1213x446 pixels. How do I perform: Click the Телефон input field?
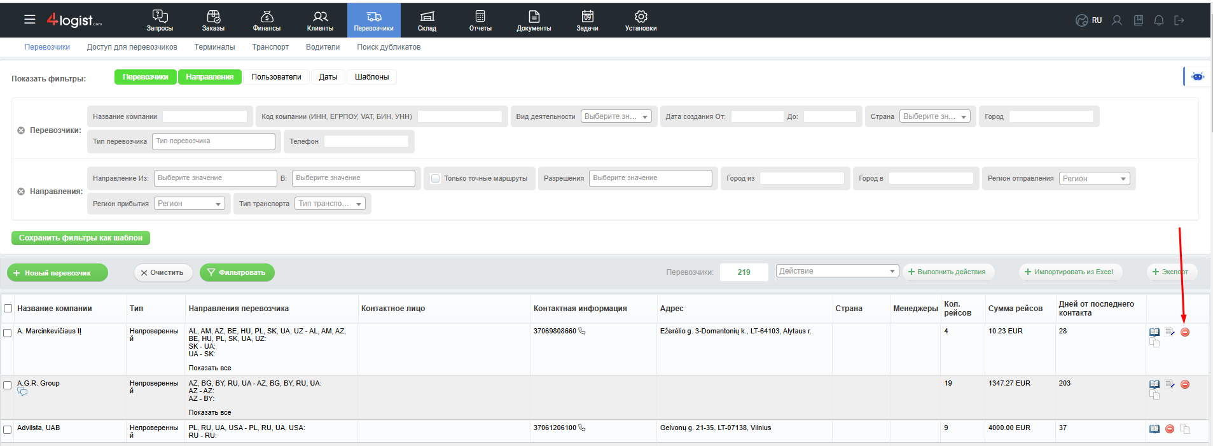tap(366, 141)
